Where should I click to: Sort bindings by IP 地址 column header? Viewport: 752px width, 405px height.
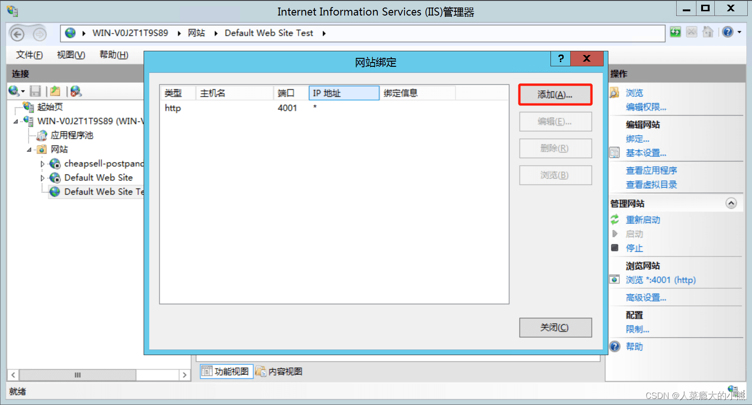pyautogui.click(x=344, y=93)
